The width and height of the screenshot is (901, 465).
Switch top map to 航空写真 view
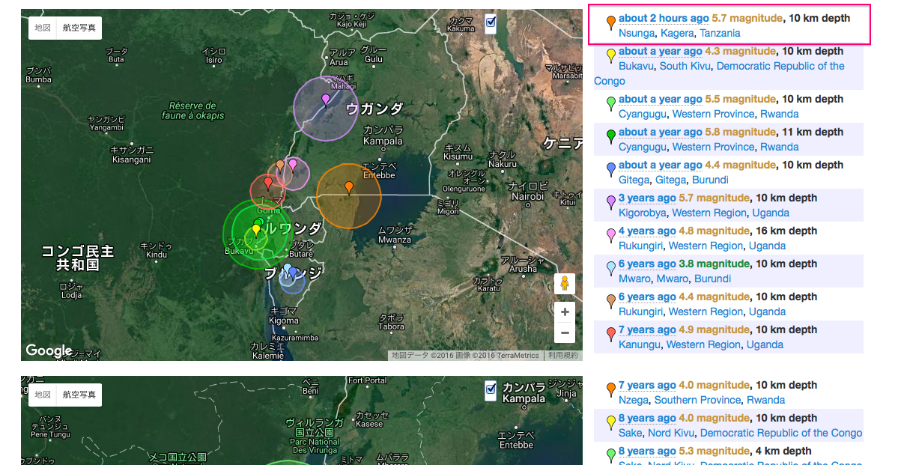pyautogui.click(x=79, y=28)
